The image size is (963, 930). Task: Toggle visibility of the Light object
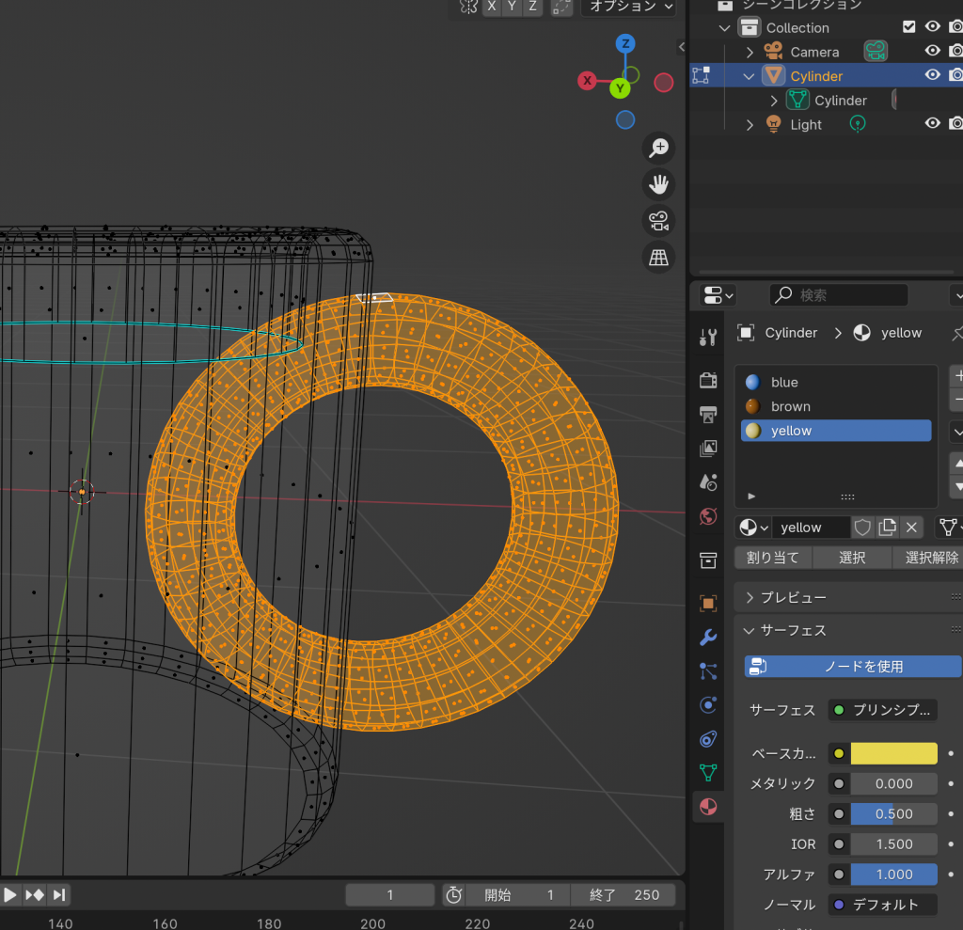[x=933, y=123]
